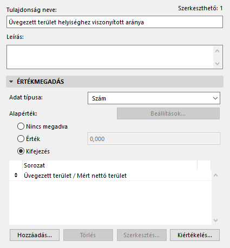230x248 pixels.
Task: Select the Kifejezés radio button
Action: point(21,151)
